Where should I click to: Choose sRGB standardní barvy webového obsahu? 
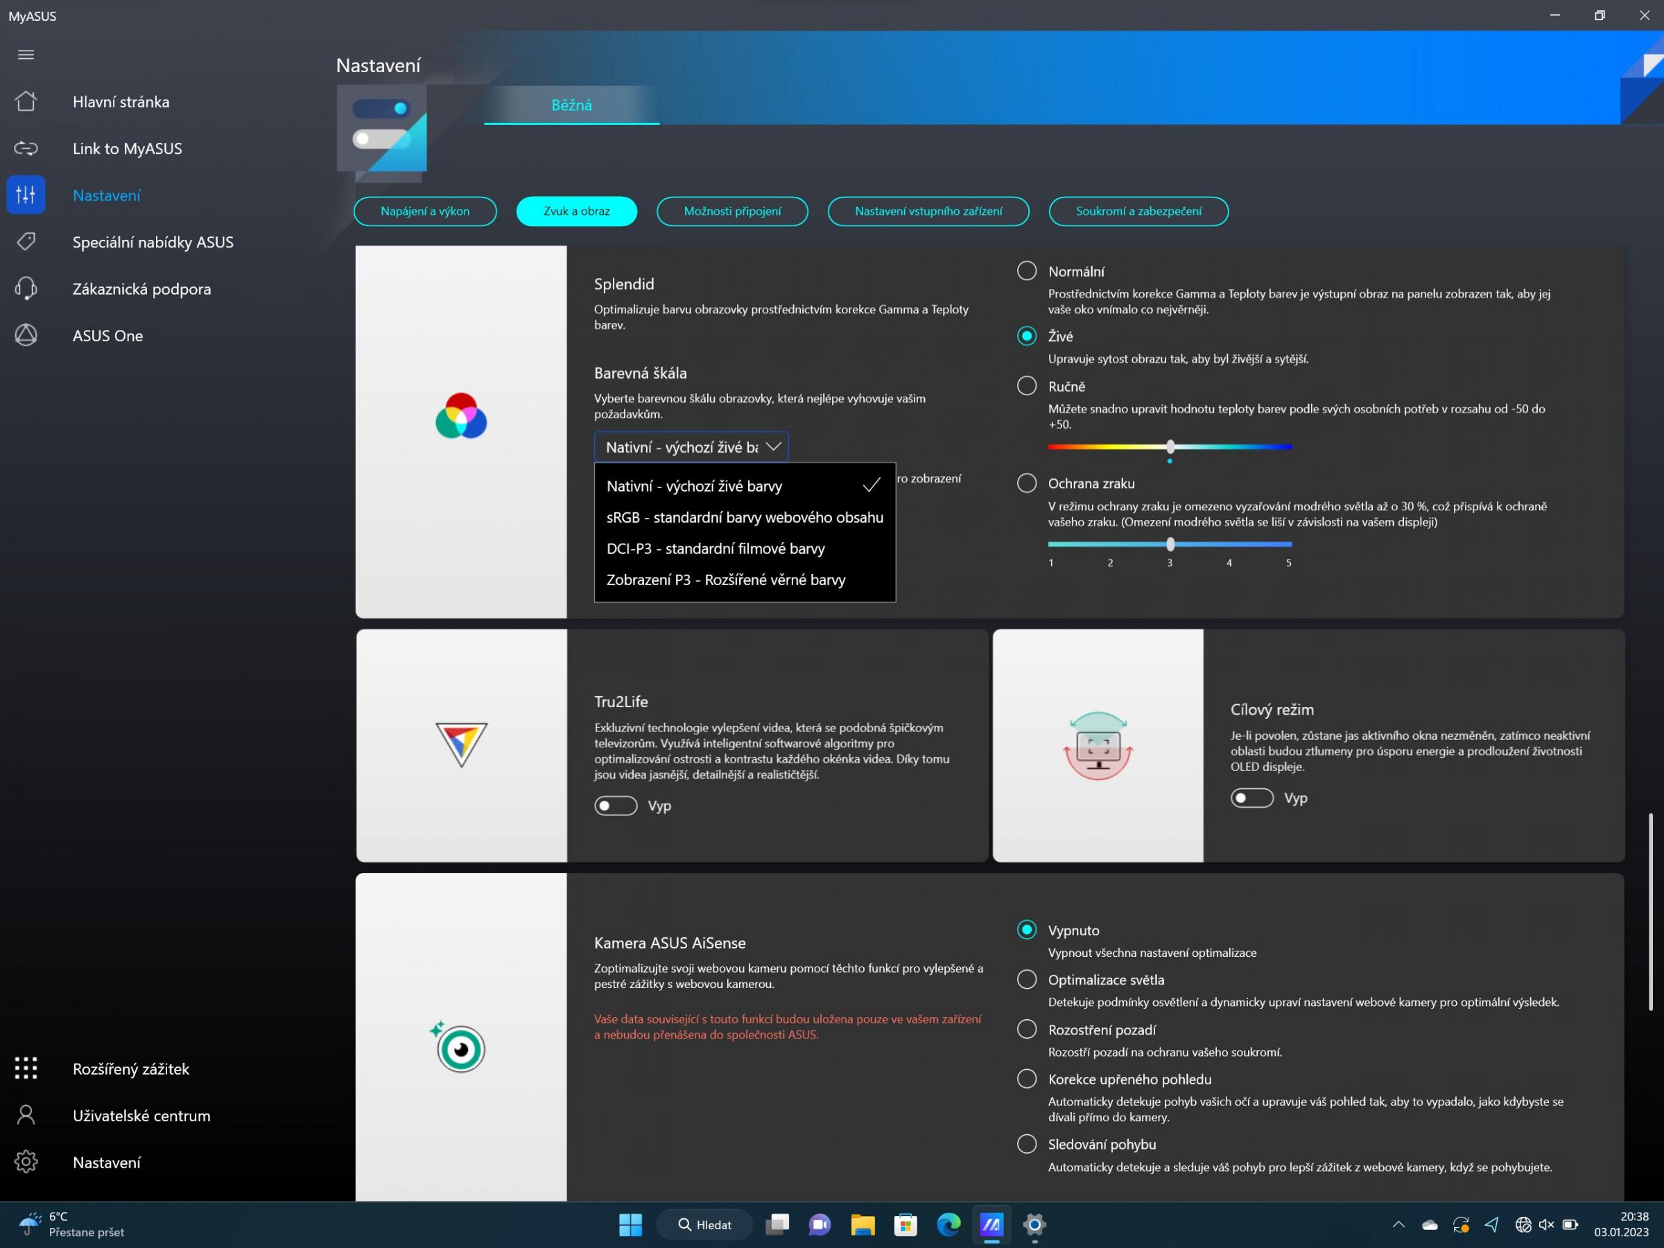tap(745, 517)
